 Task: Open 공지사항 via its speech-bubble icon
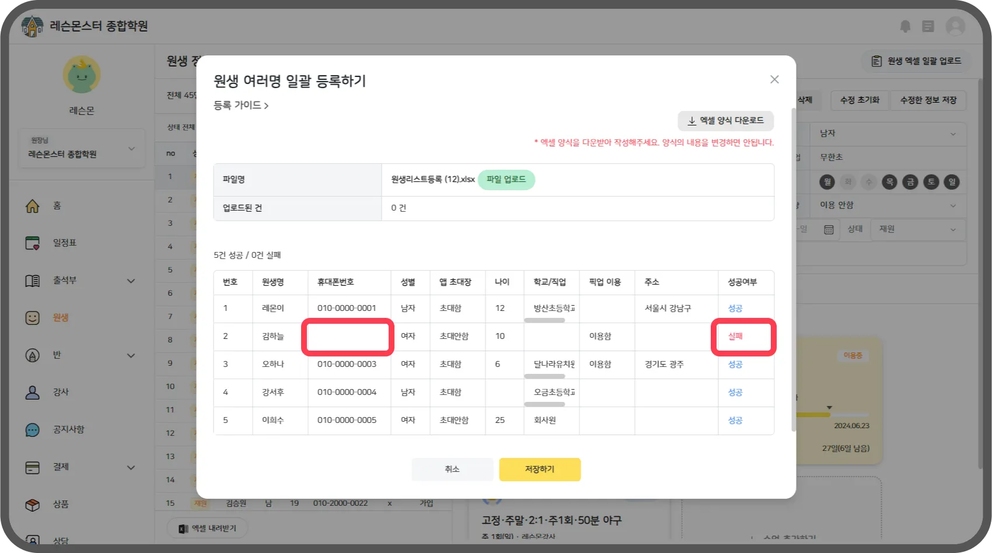coord(33,430)
